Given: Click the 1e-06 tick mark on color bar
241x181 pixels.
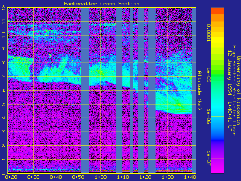Looking at the screenshot, I should pos(217,117).
